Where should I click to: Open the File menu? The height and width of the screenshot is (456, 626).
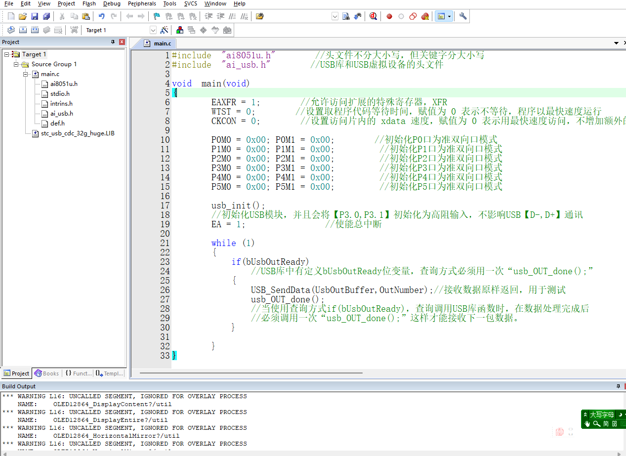(9, 3)
